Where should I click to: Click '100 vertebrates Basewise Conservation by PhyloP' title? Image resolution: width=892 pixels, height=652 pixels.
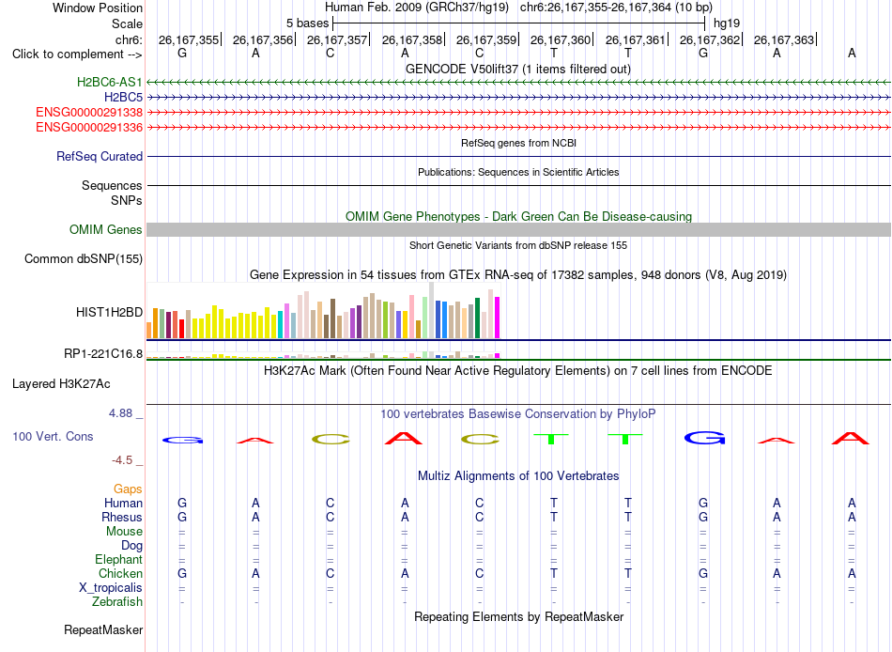[518, 414]
